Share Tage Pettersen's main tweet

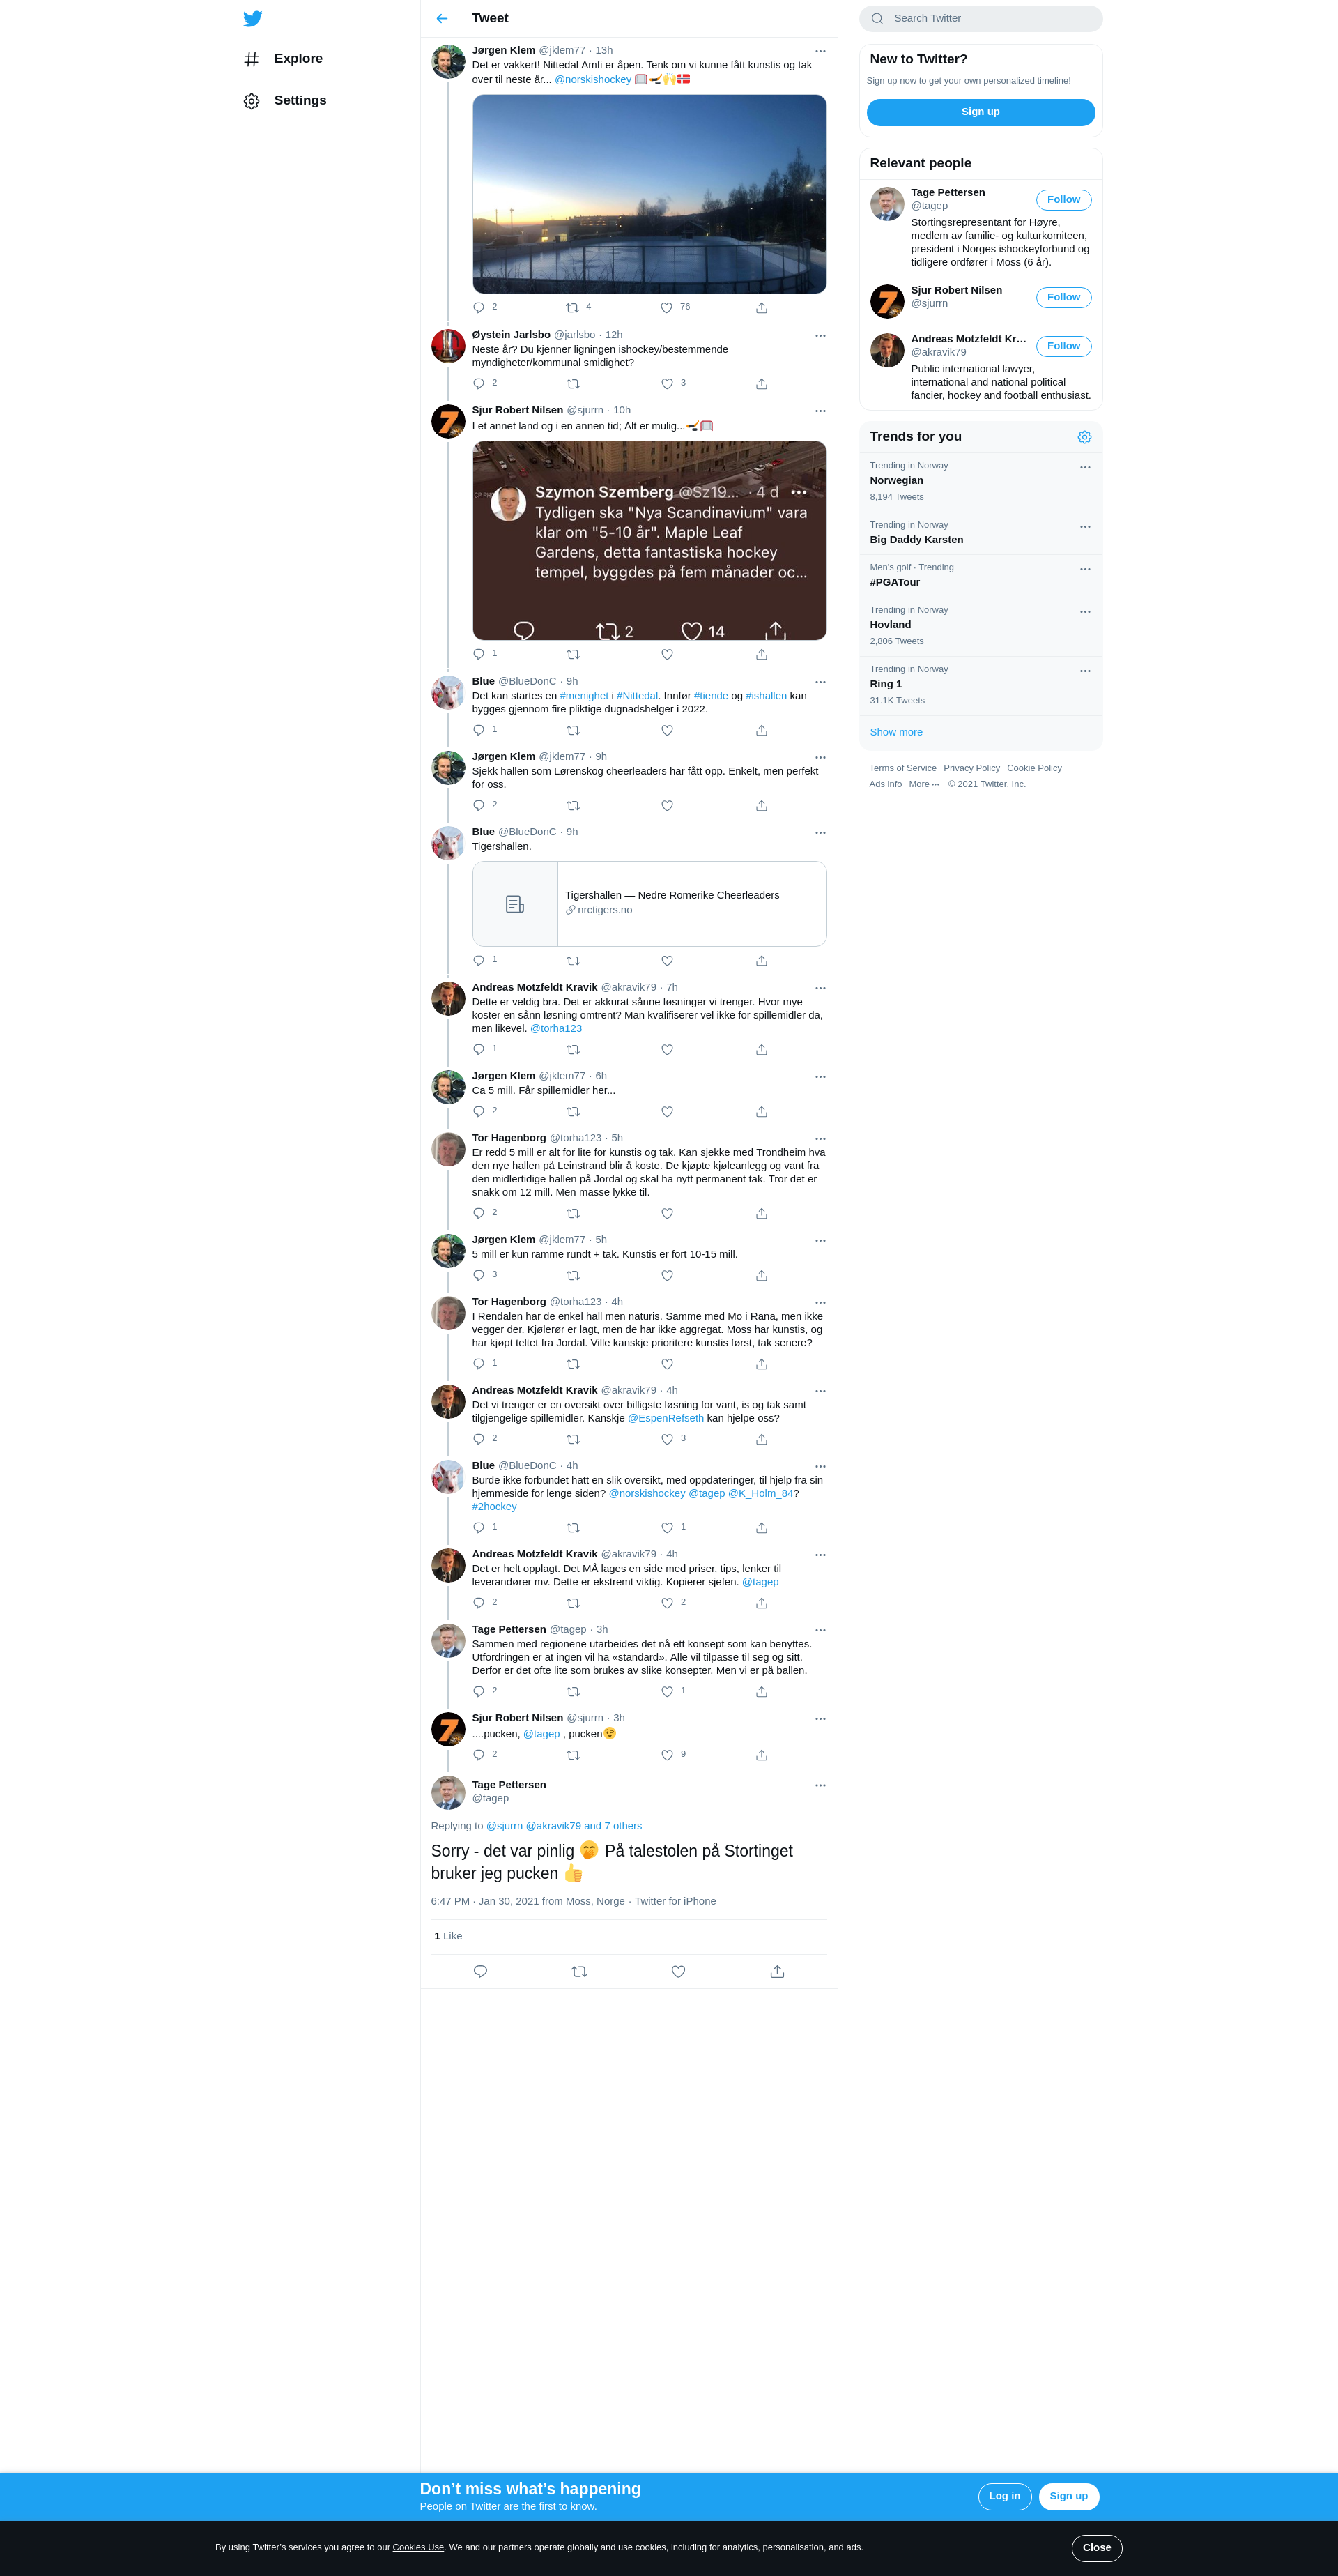(778, 1971)
